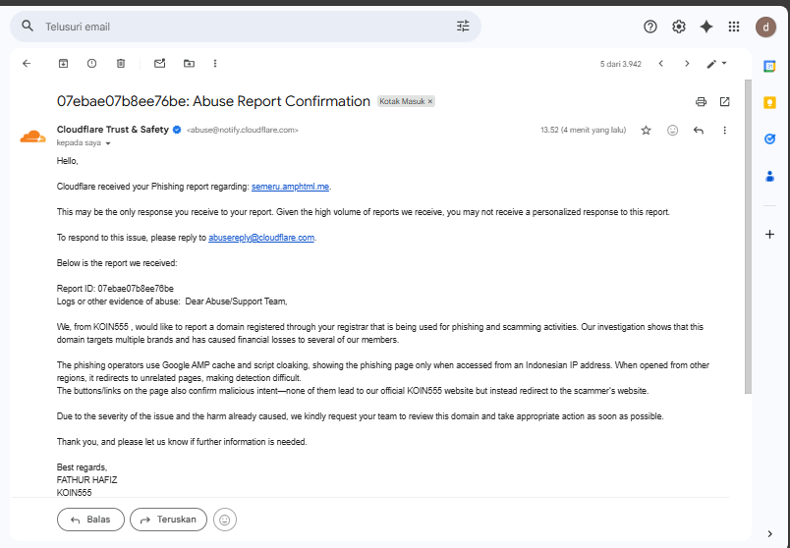
Task: Click the Kotak Masuk label chip
Action: (402, 102)
